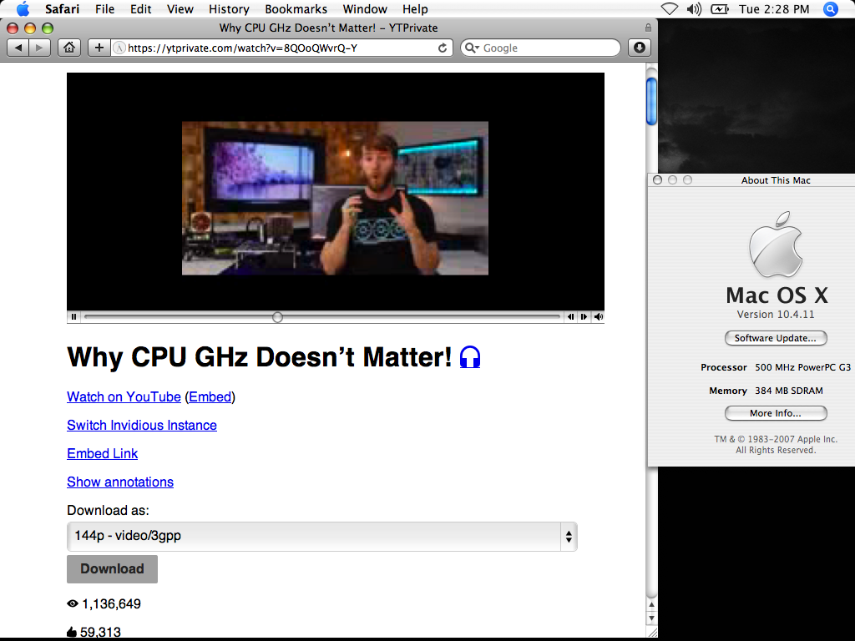Open the Apple menu
Screen dimensions: 855x641
pos(23,8)
